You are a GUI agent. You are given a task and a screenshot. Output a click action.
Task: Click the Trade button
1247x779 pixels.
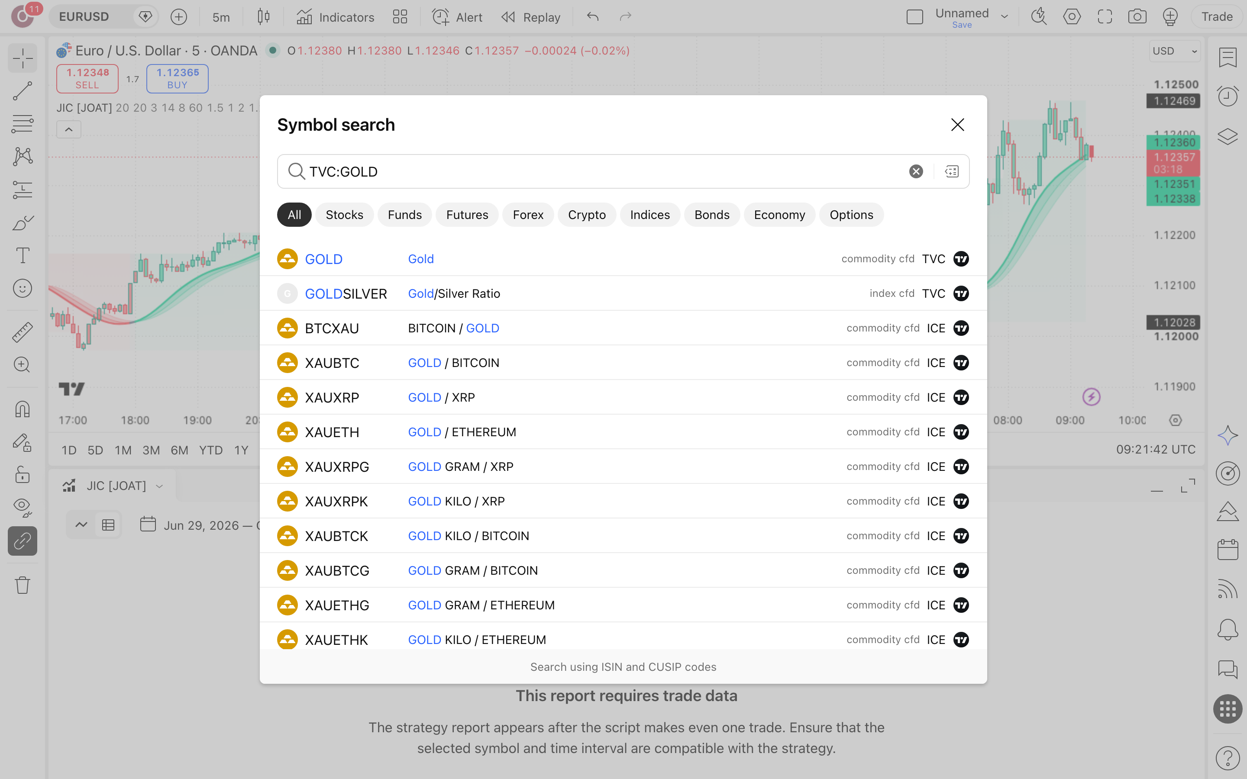[1217, 17]
